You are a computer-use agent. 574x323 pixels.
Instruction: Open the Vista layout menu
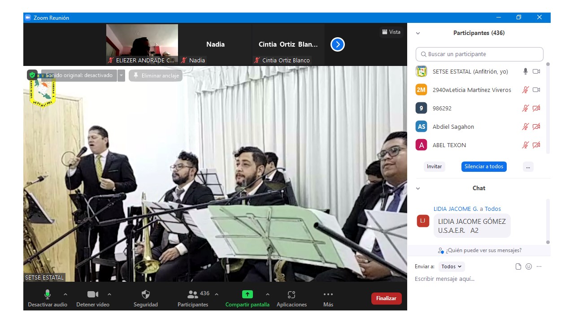pyautogui.click(x=391, y=32)
